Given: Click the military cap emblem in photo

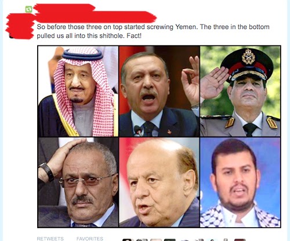Looking at the screenshot, I should 248,56.
